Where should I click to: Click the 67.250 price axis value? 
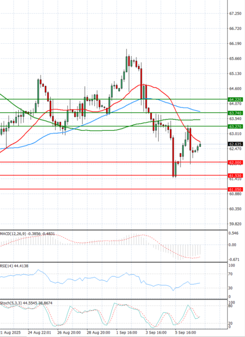tap(235, 13)
